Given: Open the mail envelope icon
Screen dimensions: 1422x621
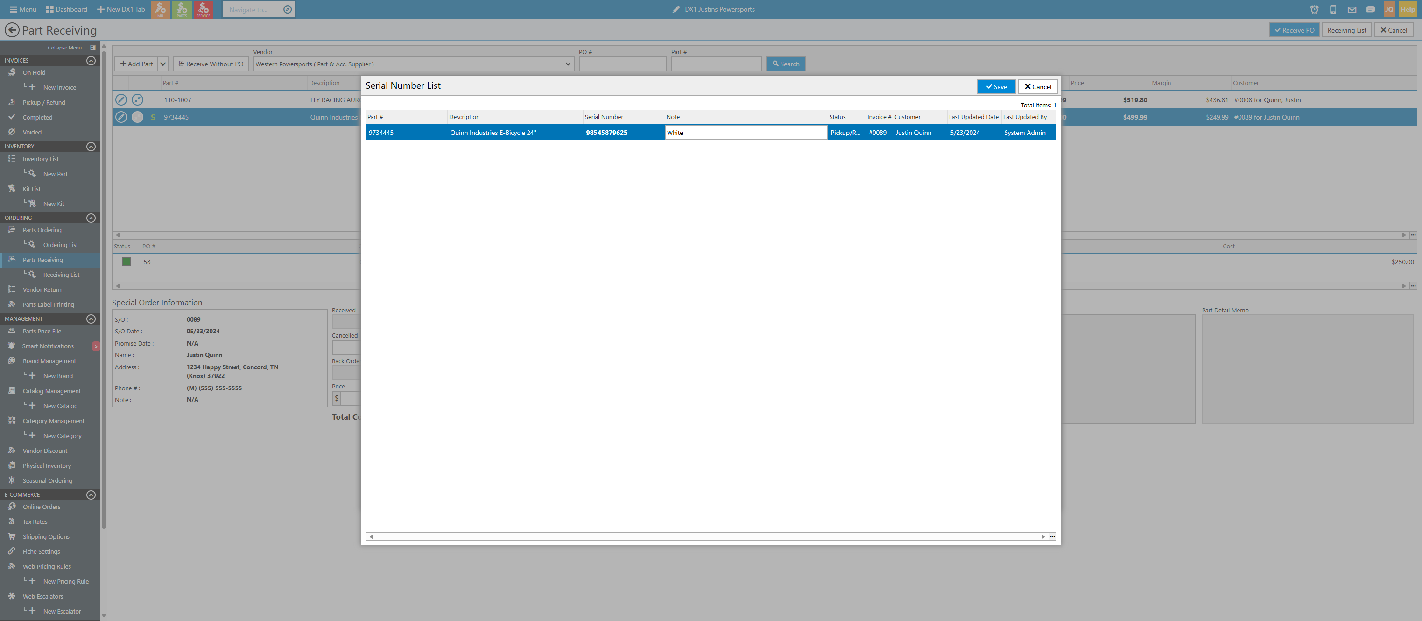Looking at the screenshot, I should pos(1352,9).
